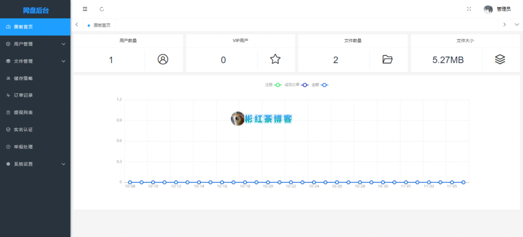Click the user icon in 用户数量 card
Image resolution: width=523 pixels, height=237 pixels.
pyautogui.click(x=163, y=60)
